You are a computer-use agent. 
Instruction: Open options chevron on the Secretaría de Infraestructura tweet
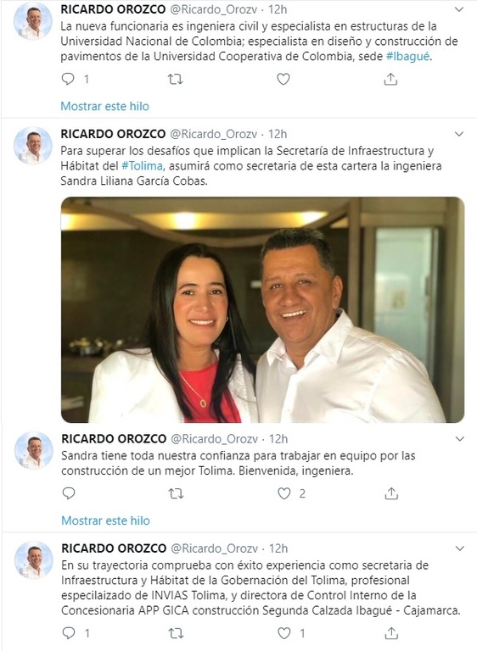tap(458, 134)
